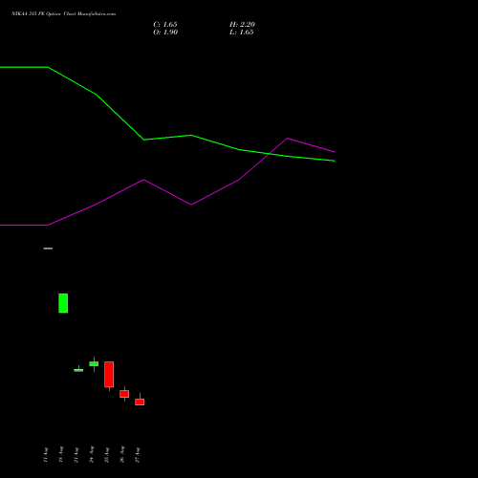Select the tall red candle for 25 Aug
Image resolution: width=478 pixels, height=478 pixels.
pos(109,375)
